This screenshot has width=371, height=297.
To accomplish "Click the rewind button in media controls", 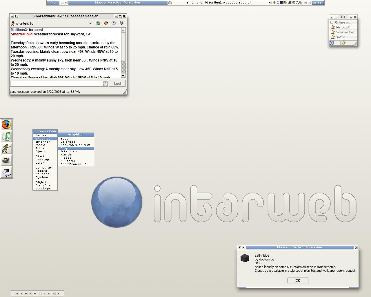I will point(17,293).
